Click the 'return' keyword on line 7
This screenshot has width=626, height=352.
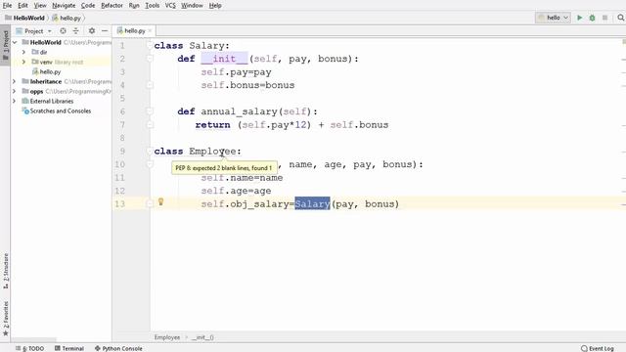[x=213, y=125]
